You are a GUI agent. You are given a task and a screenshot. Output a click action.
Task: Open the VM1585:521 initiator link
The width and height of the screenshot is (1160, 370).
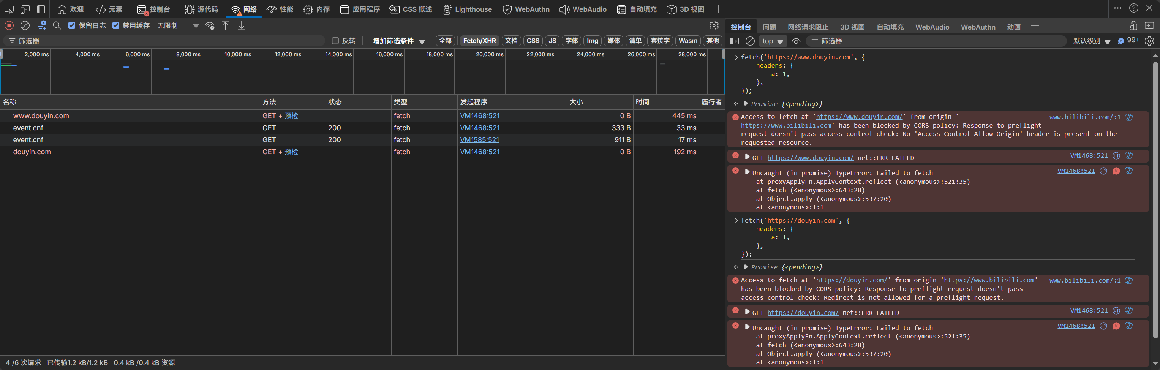click(479, 139)
